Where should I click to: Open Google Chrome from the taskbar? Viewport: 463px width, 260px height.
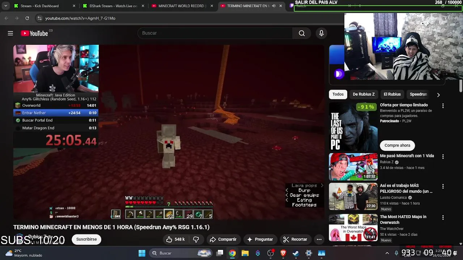[x=232, y=253]
